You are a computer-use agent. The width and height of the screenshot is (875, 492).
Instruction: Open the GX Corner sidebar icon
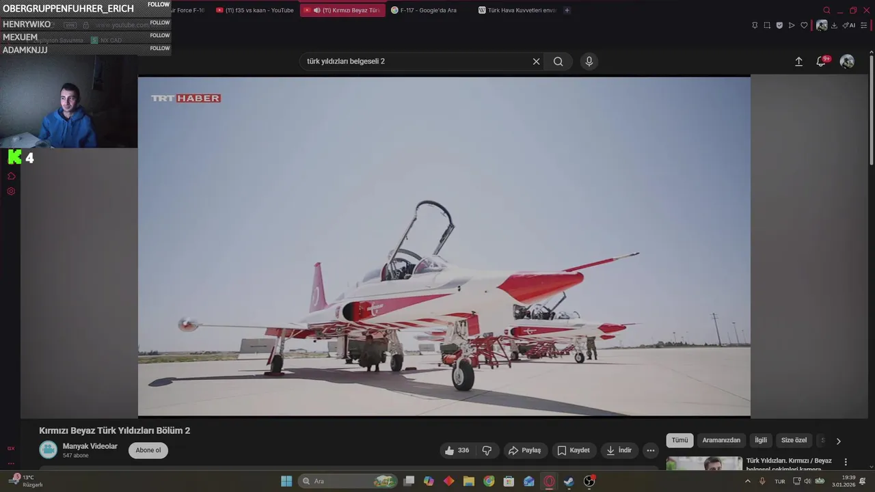[11, 448]
